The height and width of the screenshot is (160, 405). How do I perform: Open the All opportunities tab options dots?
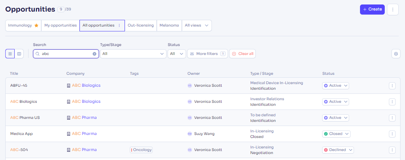point(119,25)
